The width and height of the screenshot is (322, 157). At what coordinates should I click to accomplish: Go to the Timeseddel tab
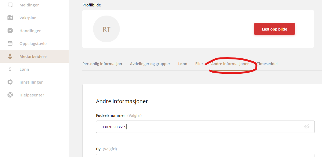tap(267, 64)
